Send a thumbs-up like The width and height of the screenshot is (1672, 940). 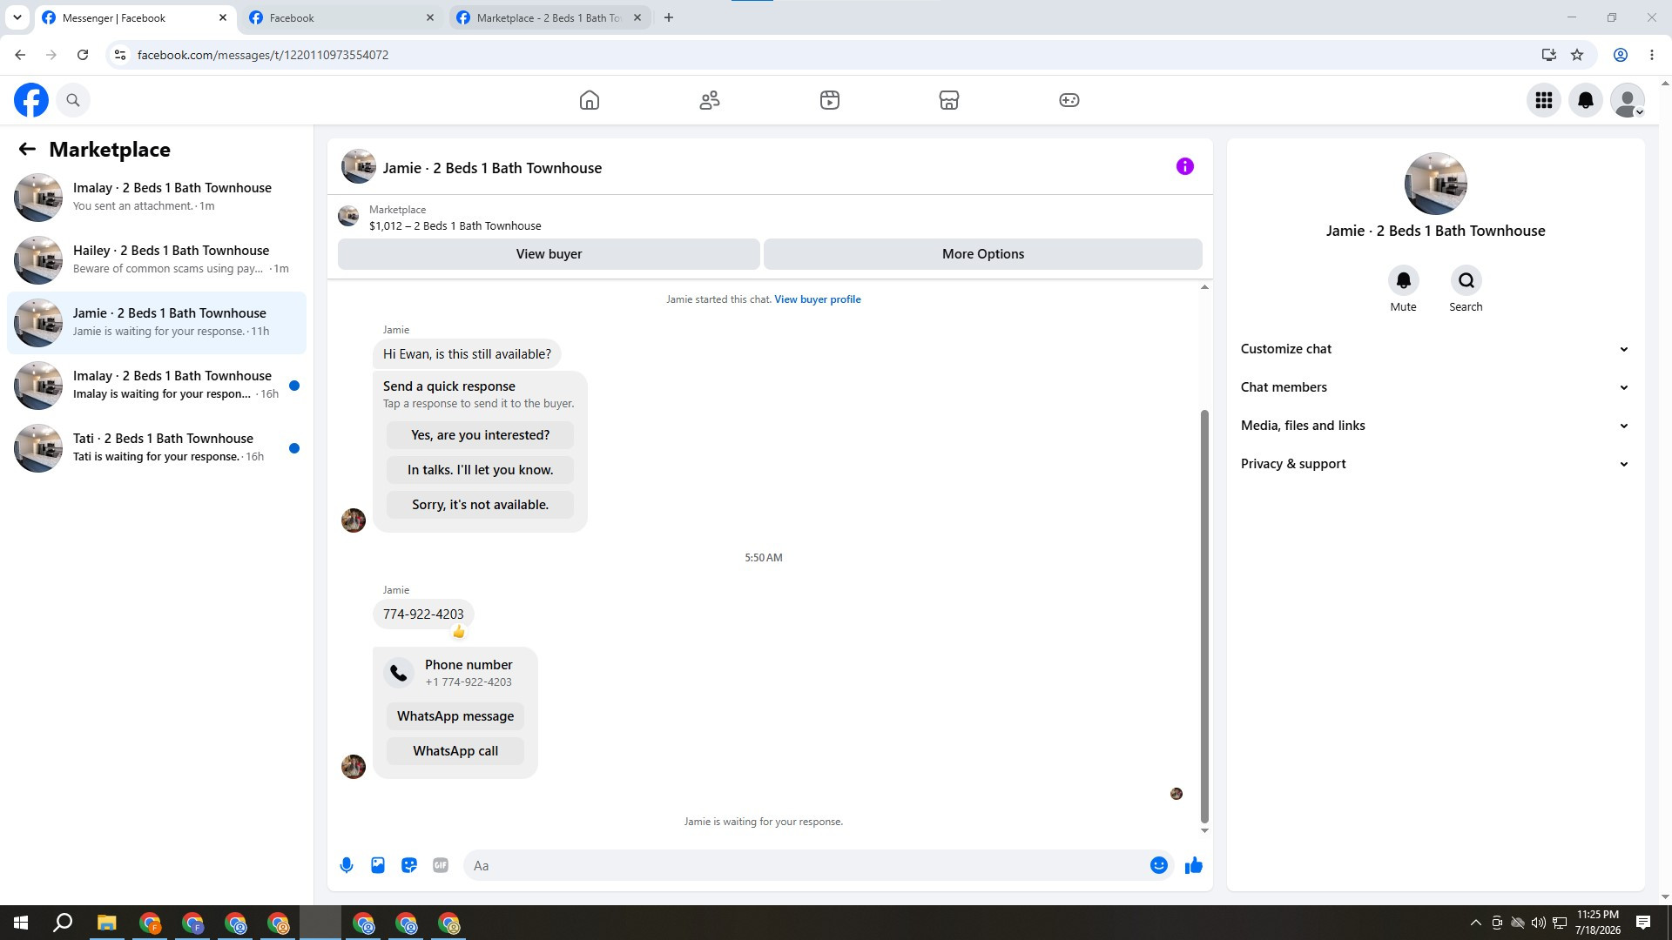coord(1194,865)
